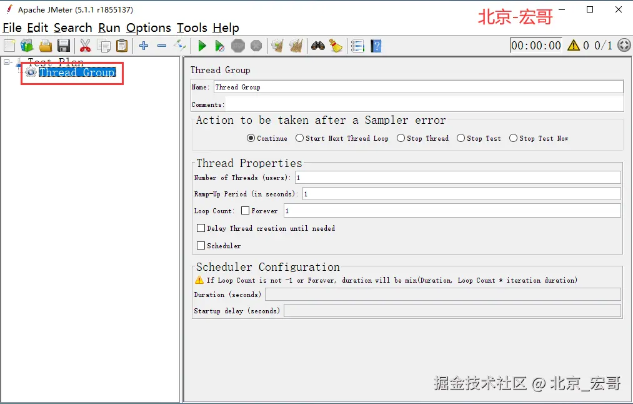Check Delay Thread creation until needed

tap(201, 228)
